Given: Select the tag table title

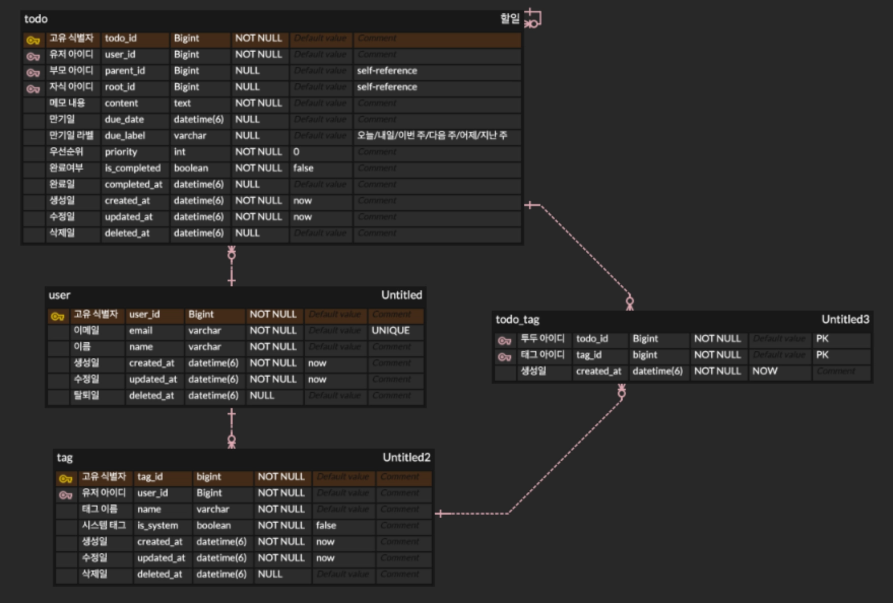Looking at the screenshot, I should [65, 457].
